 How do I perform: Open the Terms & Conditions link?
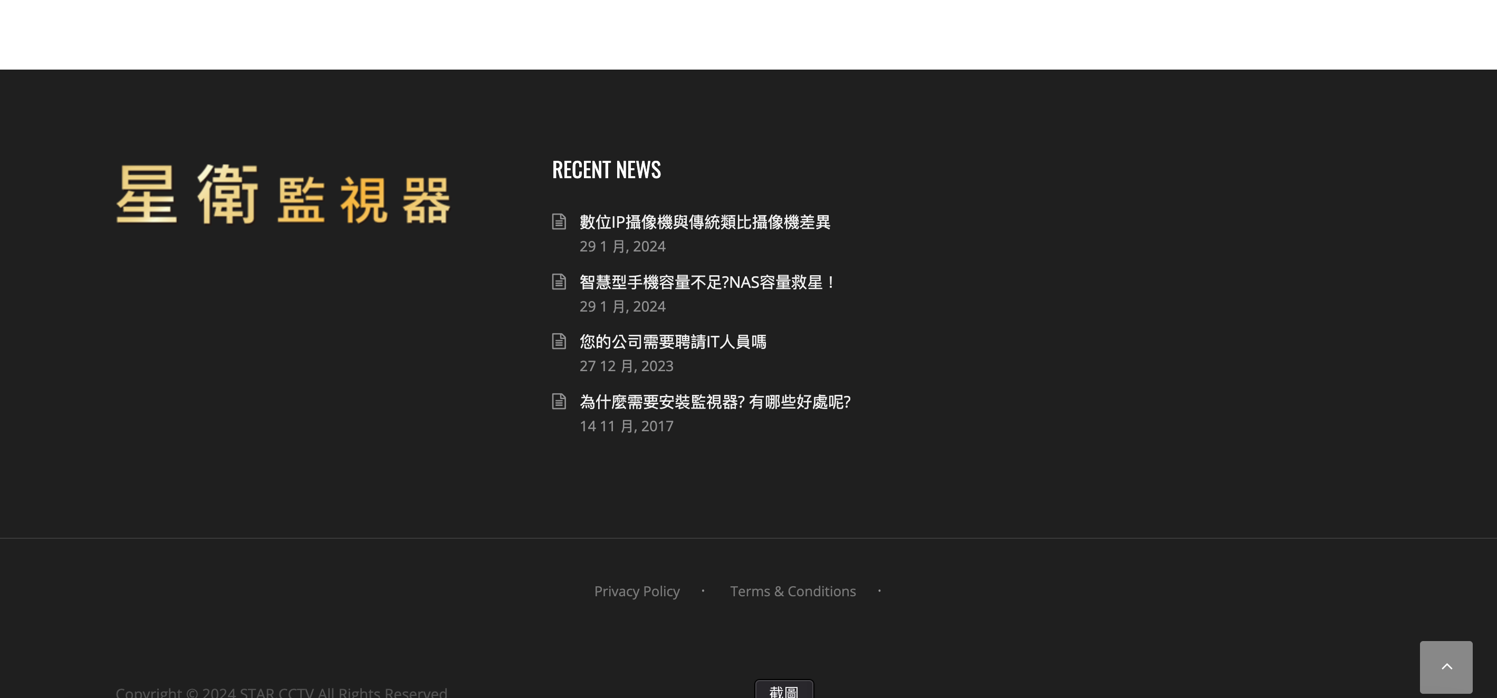pos(792,591)
